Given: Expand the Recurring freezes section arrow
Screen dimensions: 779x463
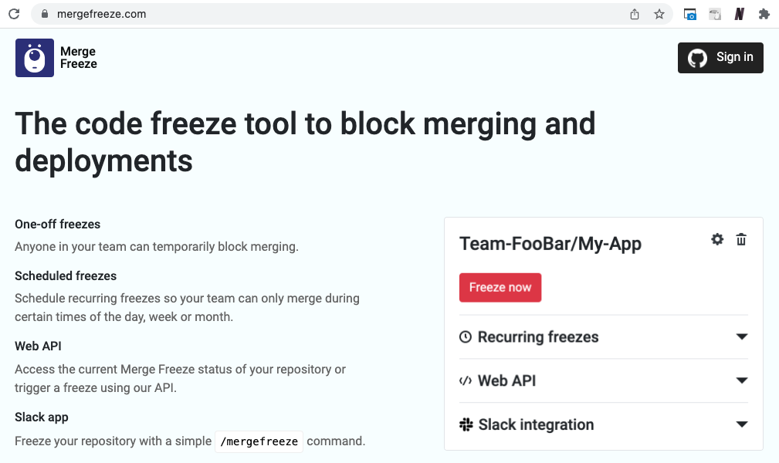Looking at the screenshot, I should (742, 337).
